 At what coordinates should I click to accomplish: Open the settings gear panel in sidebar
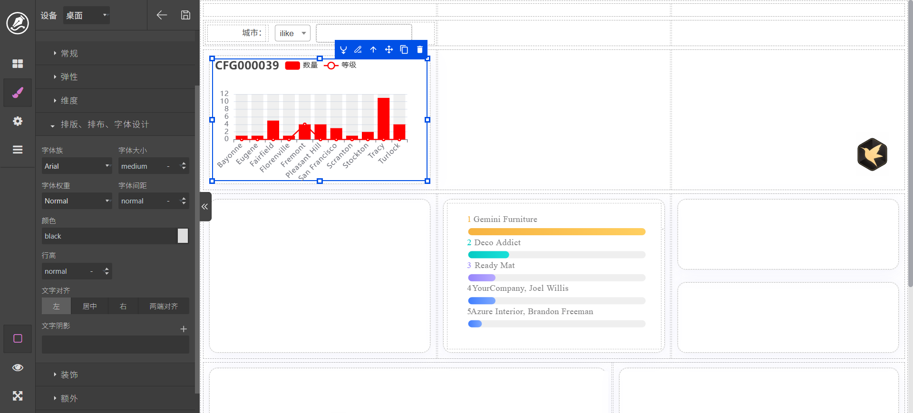click(18, 121)
